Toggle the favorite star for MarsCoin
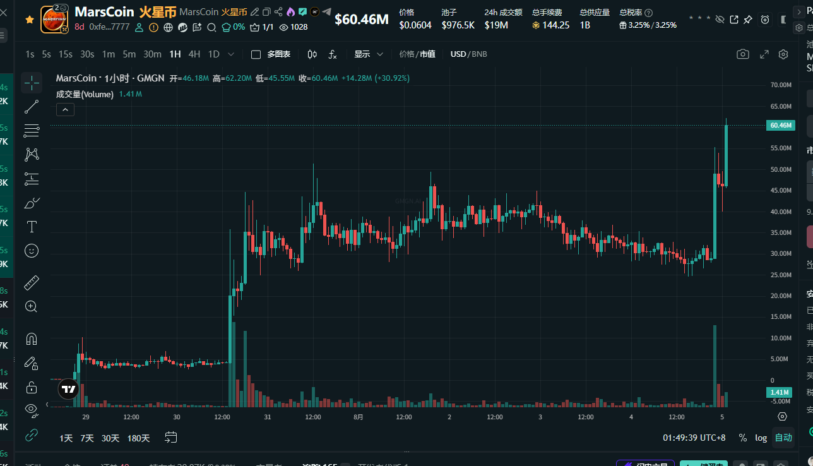 [x=29, y=20]
